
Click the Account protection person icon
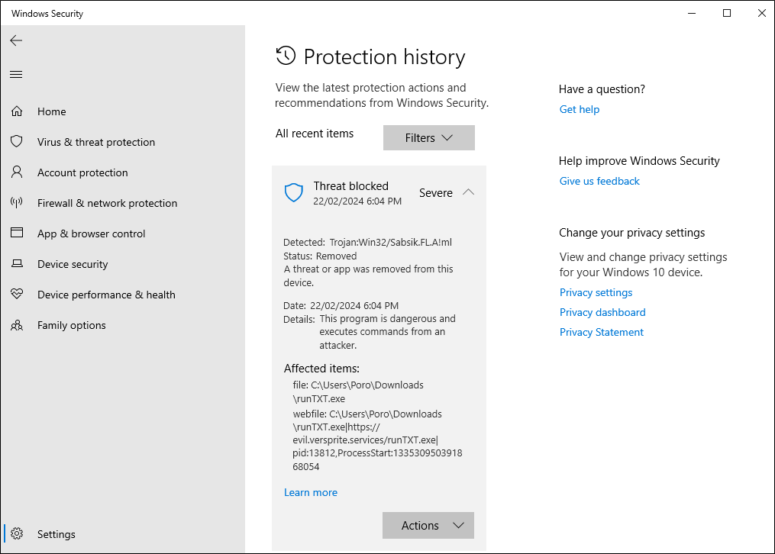pos(17,172)
